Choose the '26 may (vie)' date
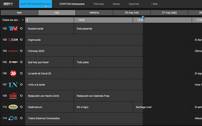This screenshot has height=126, width=202. [132, 13]
